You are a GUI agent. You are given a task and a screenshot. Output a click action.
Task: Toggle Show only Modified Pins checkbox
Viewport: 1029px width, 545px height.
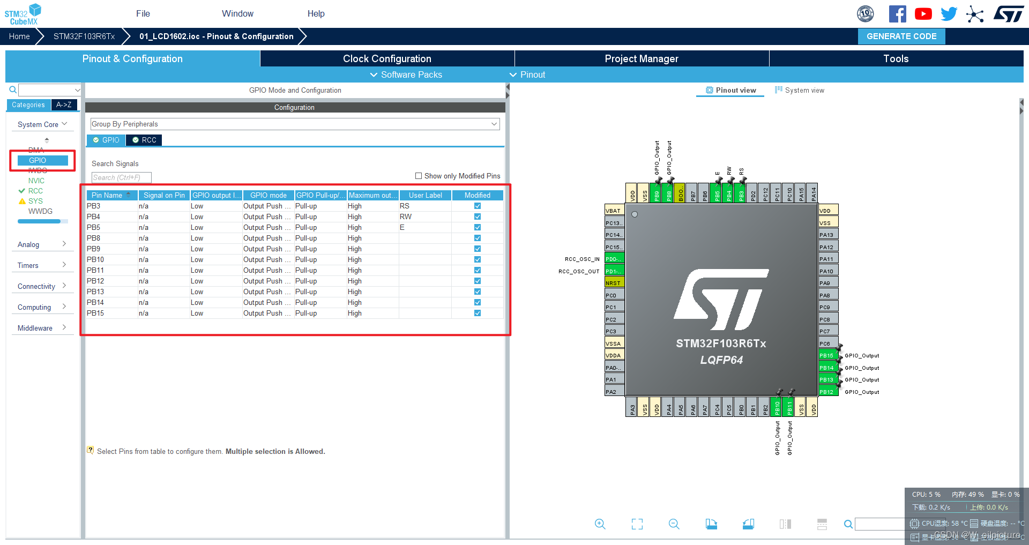(x=419, y=176)
